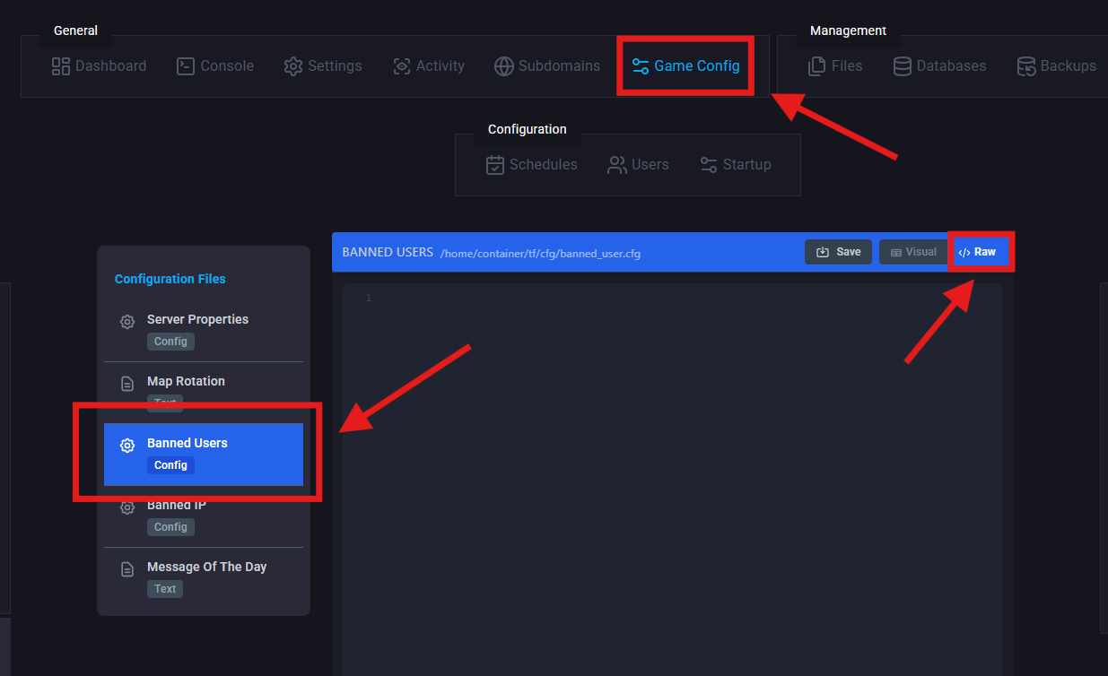Go to Settings in the General nav

coord(323,65)
